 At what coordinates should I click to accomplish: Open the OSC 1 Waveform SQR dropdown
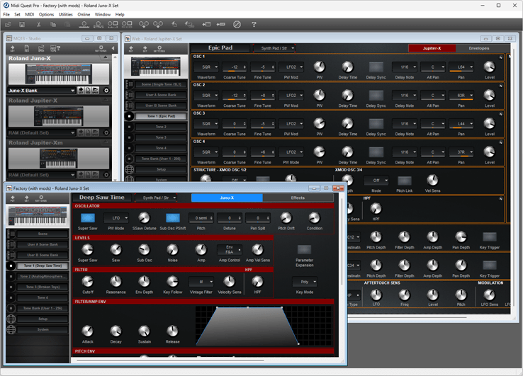click(x=206, y=67)
